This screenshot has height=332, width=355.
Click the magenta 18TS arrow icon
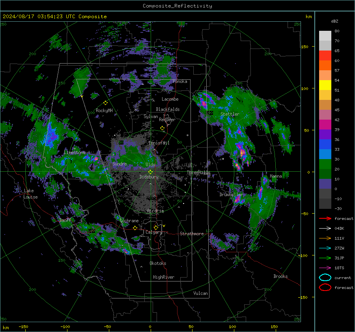(325, 268)
